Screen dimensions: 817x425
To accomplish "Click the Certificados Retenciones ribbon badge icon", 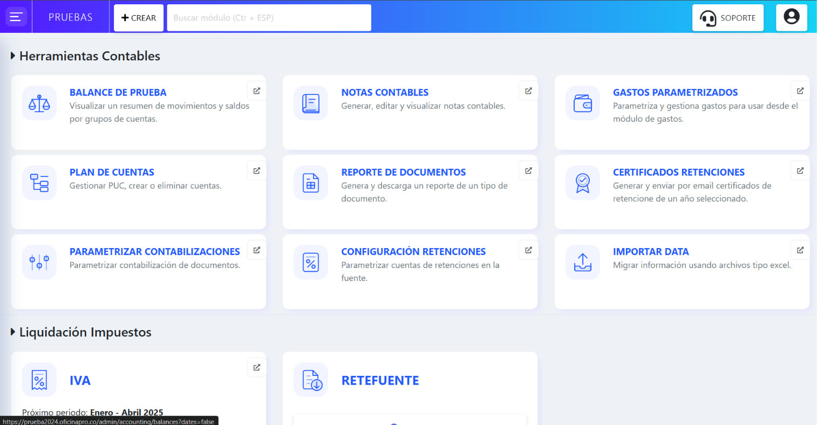I will pos(583,183).
